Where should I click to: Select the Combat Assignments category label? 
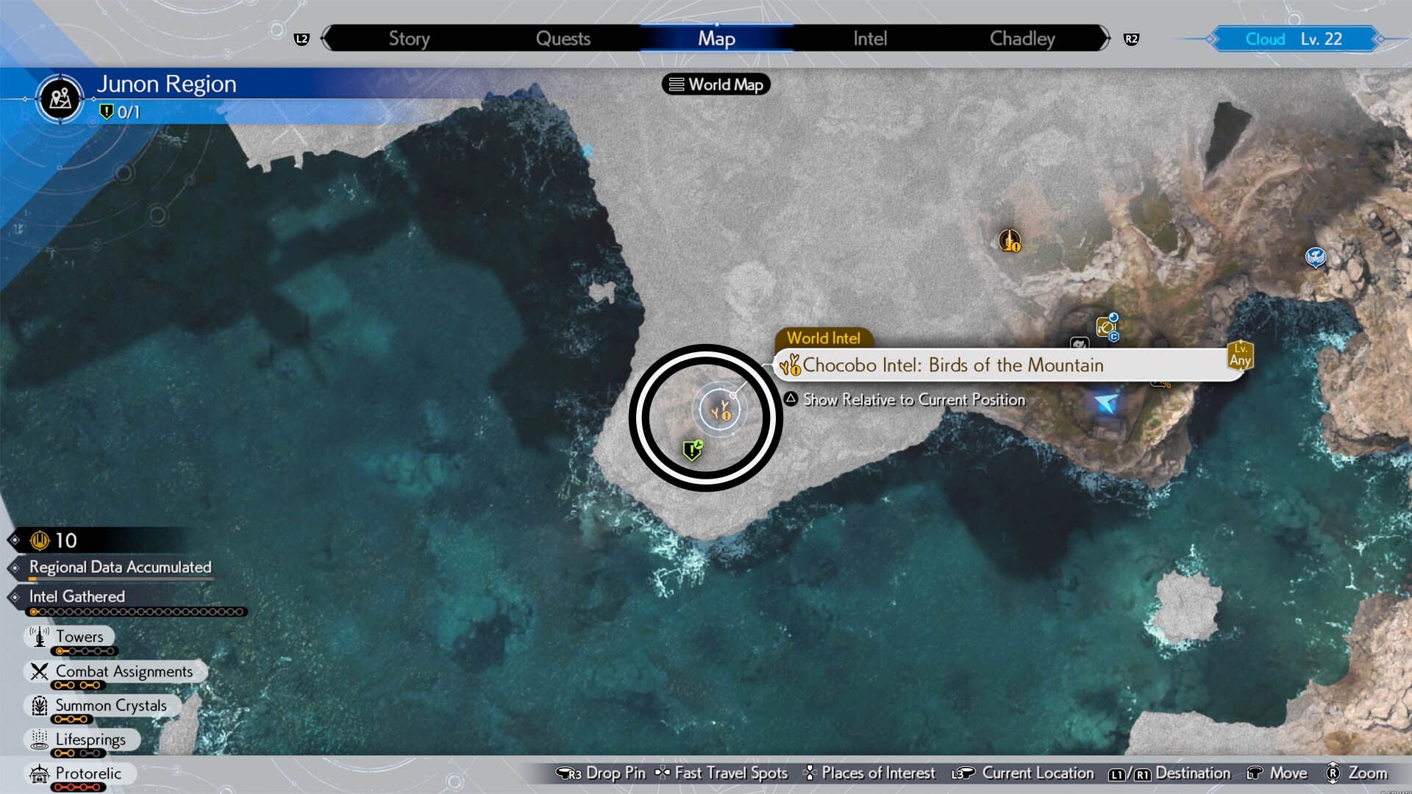tap(124, 671)
